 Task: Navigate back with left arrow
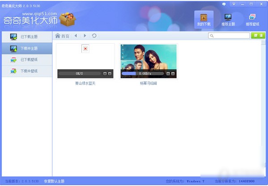coord(76,36)
